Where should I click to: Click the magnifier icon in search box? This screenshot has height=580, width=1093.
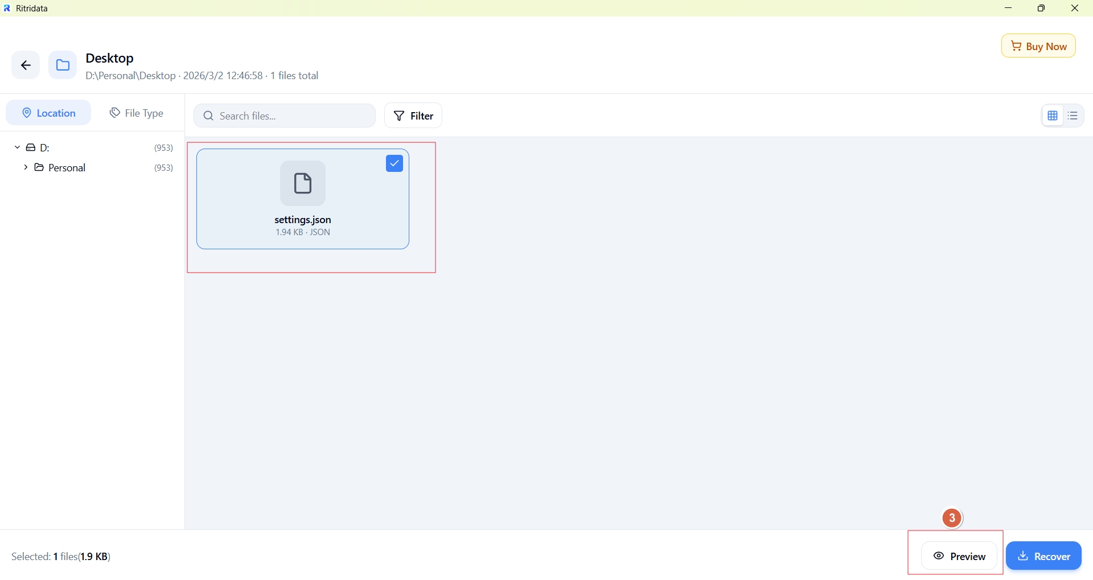(x=208, y=116)
